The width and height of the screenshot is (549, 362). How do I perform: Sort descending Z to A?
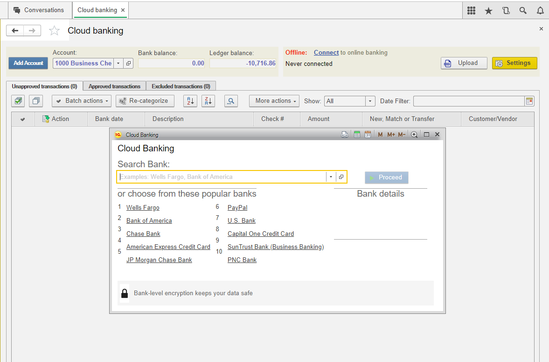coord(208,101)
